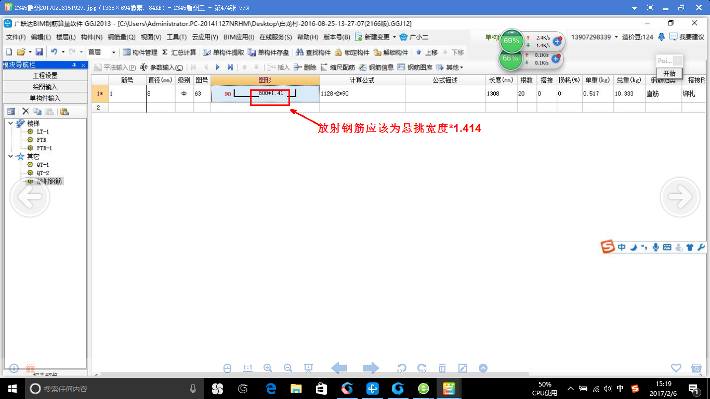Select QT-2 tree item
This screenshot has width=710, height=399.
[x=43, y=173]
